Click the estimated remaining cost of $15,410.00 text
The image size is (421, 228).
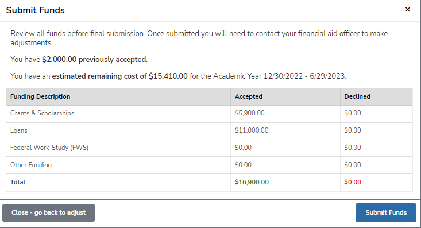119,76
